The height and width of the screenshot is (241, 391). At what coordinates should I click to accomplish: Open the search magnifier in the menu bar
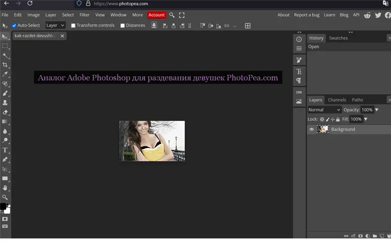[x=172, y=15]
